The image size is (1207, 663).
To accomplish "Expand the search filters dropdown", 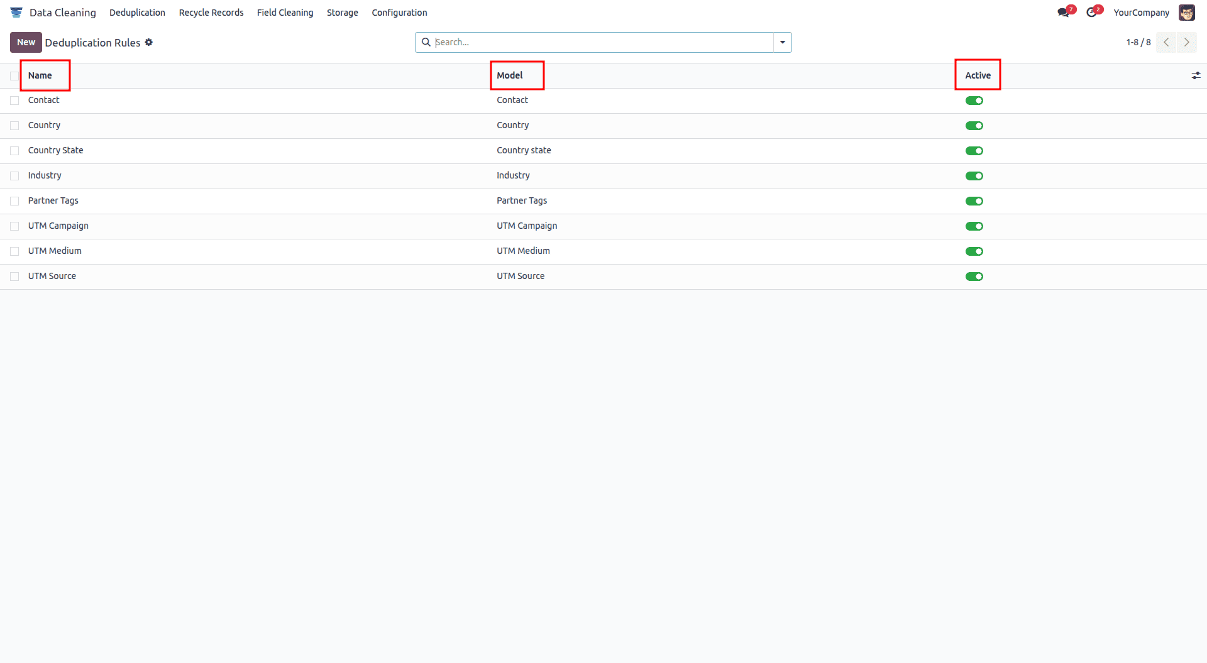I will pyautogui.click(x=781, y=42).
